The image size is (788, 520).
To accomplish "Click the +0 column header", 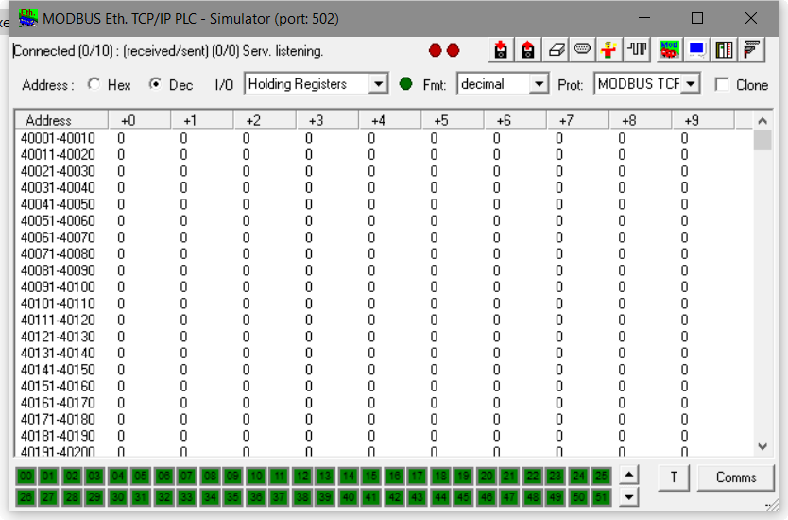I will 139,121.
